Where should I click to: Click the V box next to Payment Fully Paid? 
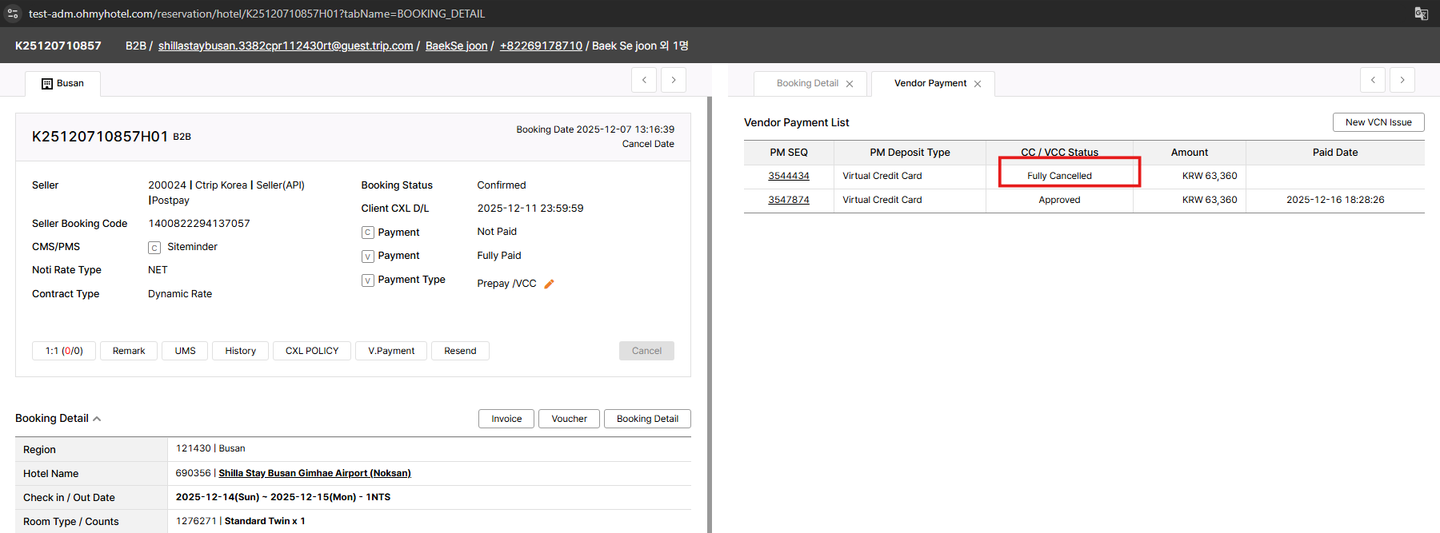pos(368,257)
